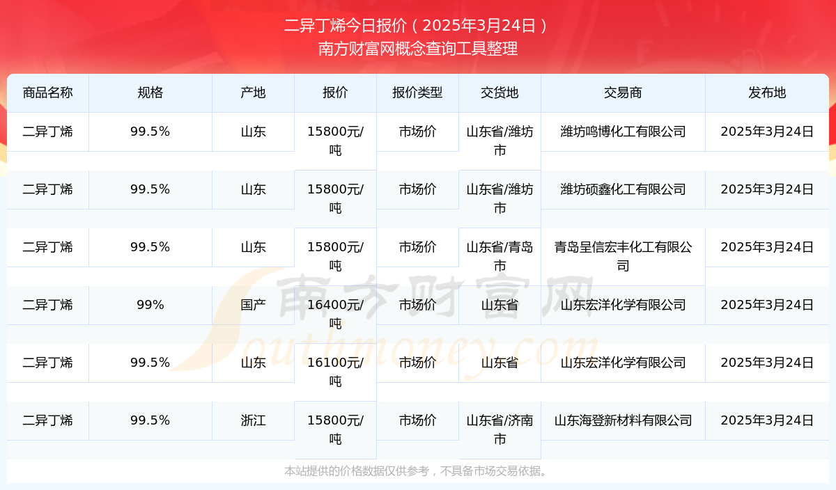This screenshot has width=836, height=490.
Task: Click 二异丁烯 in the 潍坊鸣博化工 row
Action: click(47, 132)
